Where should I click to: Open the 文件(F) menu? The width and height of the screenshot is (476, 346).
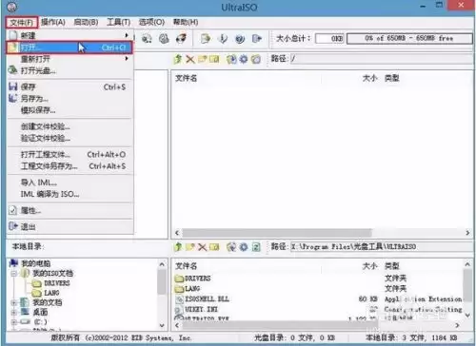coord(22,23)
